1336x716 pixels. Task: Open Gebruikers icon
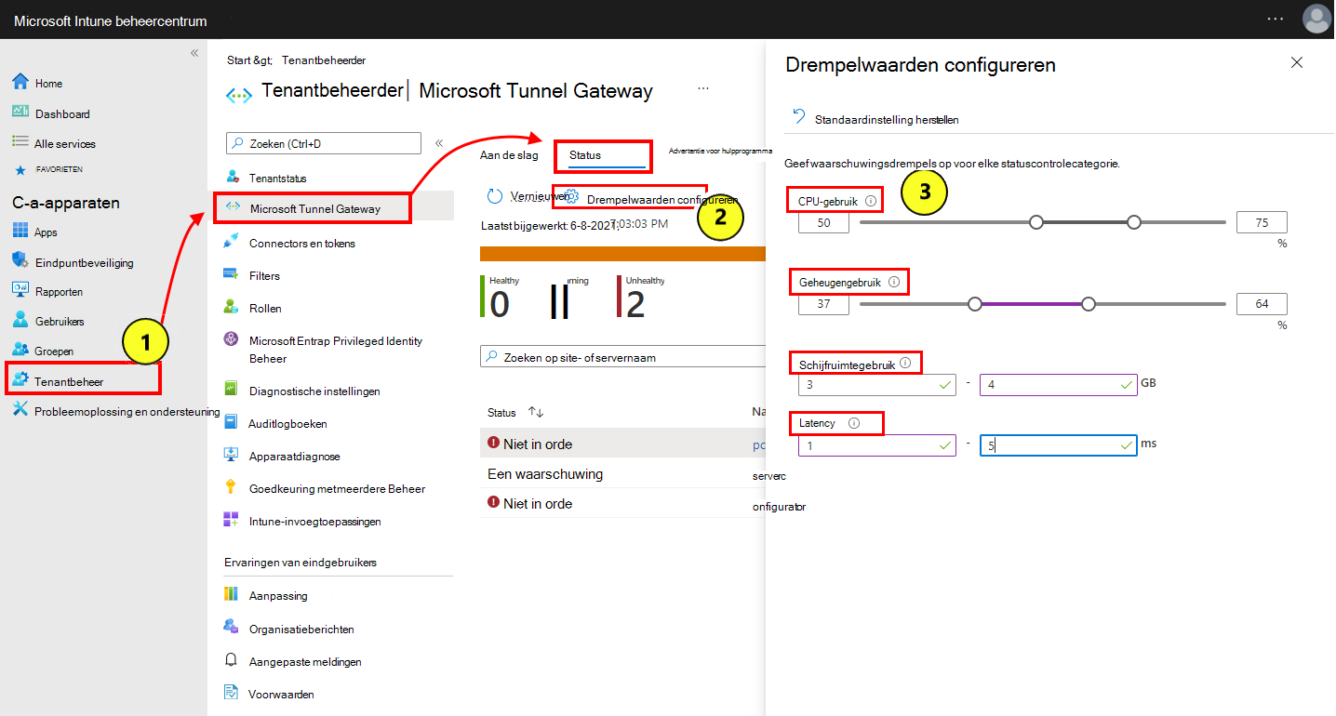click(x=20, y=320)
